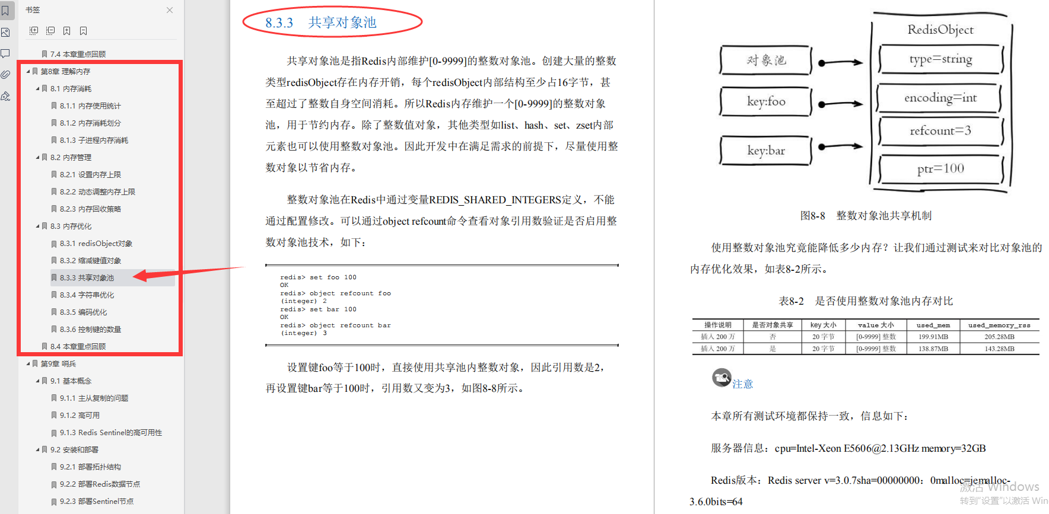1049x514 pixels.
Task: Click the bookmark icon beside 8.4 本章重点回顾
Action: click(x=44, y=346)
